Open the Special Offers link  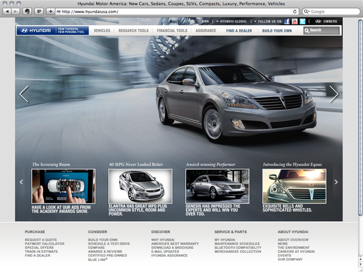click(39, 248)
